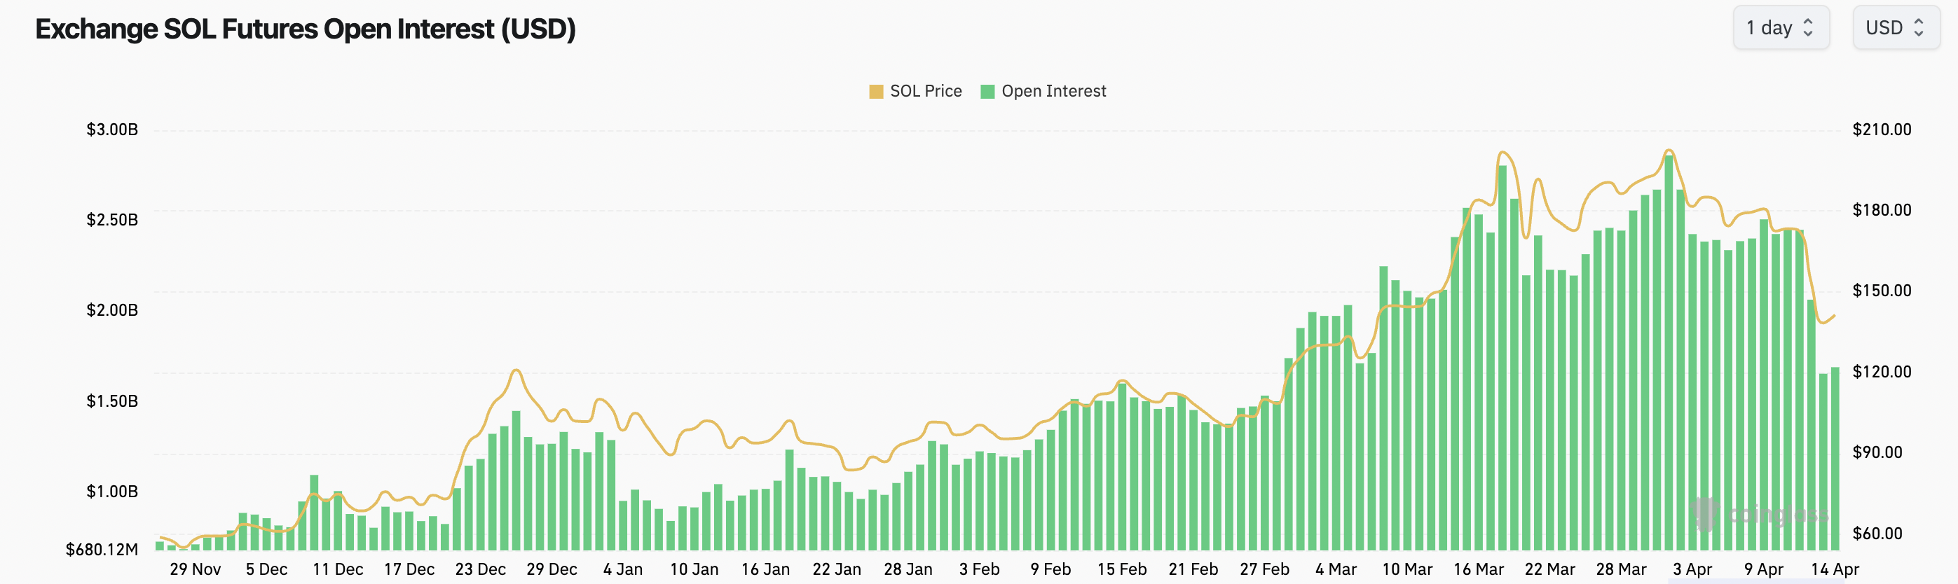Click the chart title Exchange SOL Futures Open Interest

point(305,29)
